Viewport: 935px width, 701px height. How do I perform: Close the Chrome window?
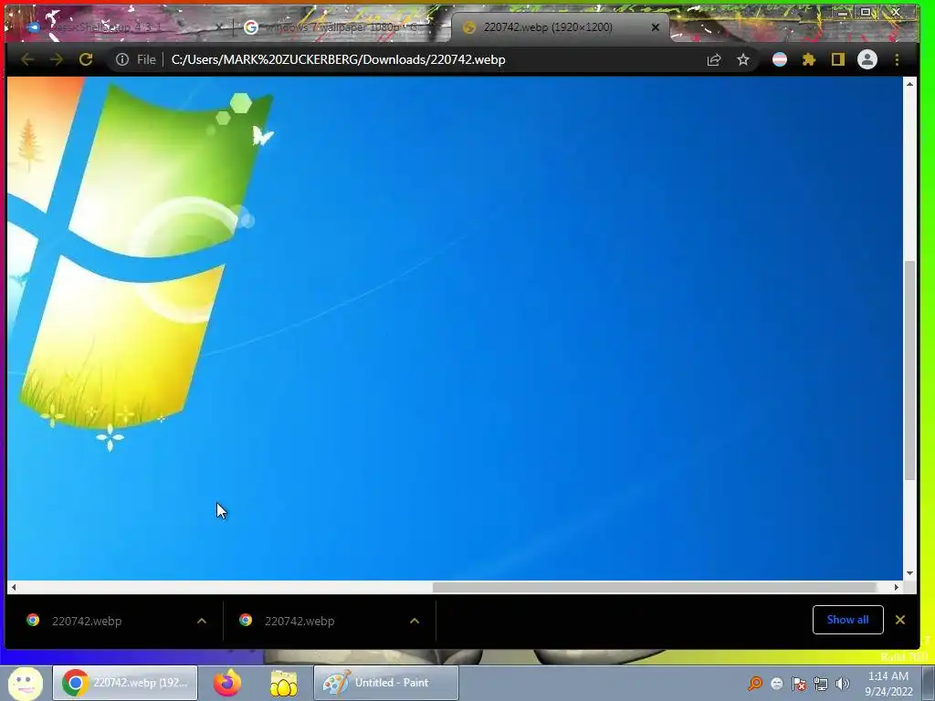click(897, 12)
